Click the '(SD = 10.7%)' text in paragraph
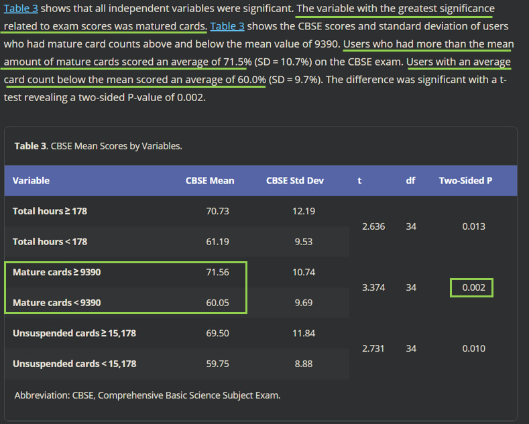 tap(283, 62)
